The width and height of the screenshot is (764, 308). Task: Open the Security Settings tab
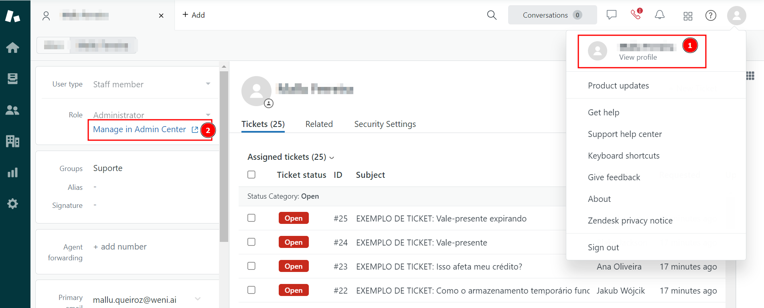(385, 124)
